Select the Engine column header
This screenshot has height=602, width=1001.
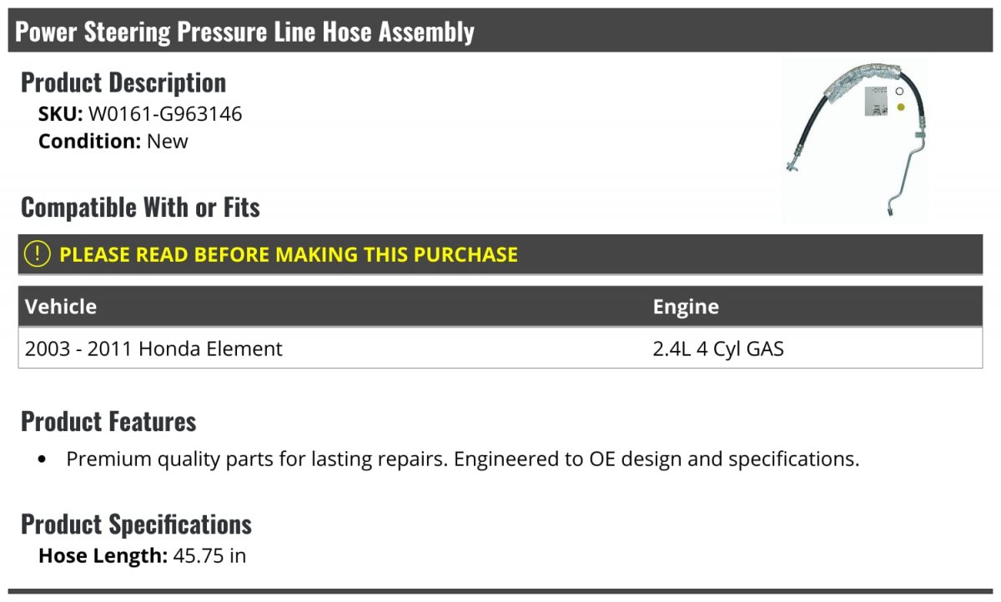pyautogui.click(x=686, y=307)
